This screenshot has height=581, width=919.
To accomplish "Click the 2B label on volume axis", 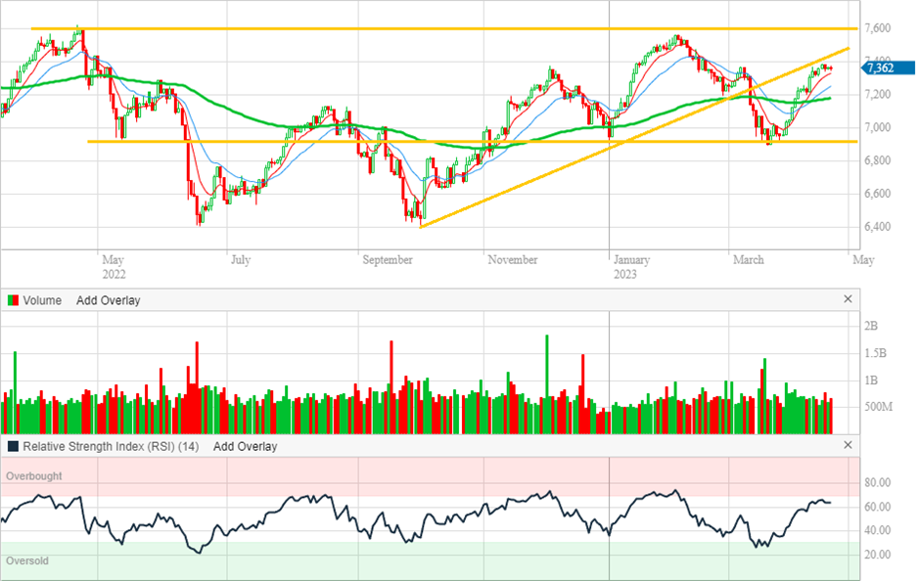I will coord(871,326).
